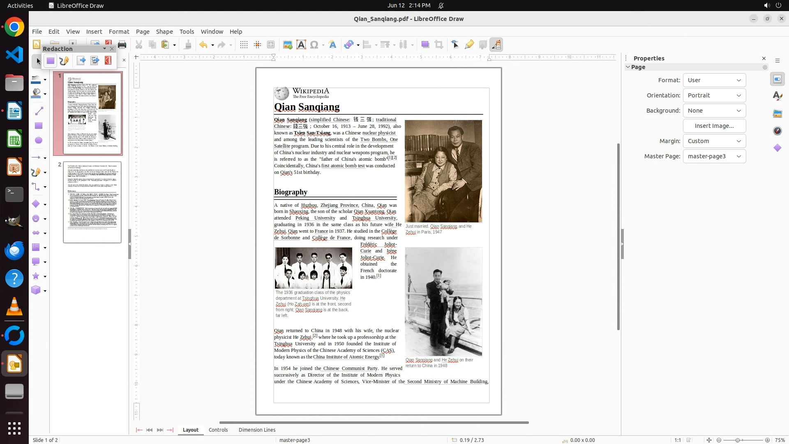Click the Insert Image toolbar icon
The image size is (789, 444).
(x=288, y=45)
